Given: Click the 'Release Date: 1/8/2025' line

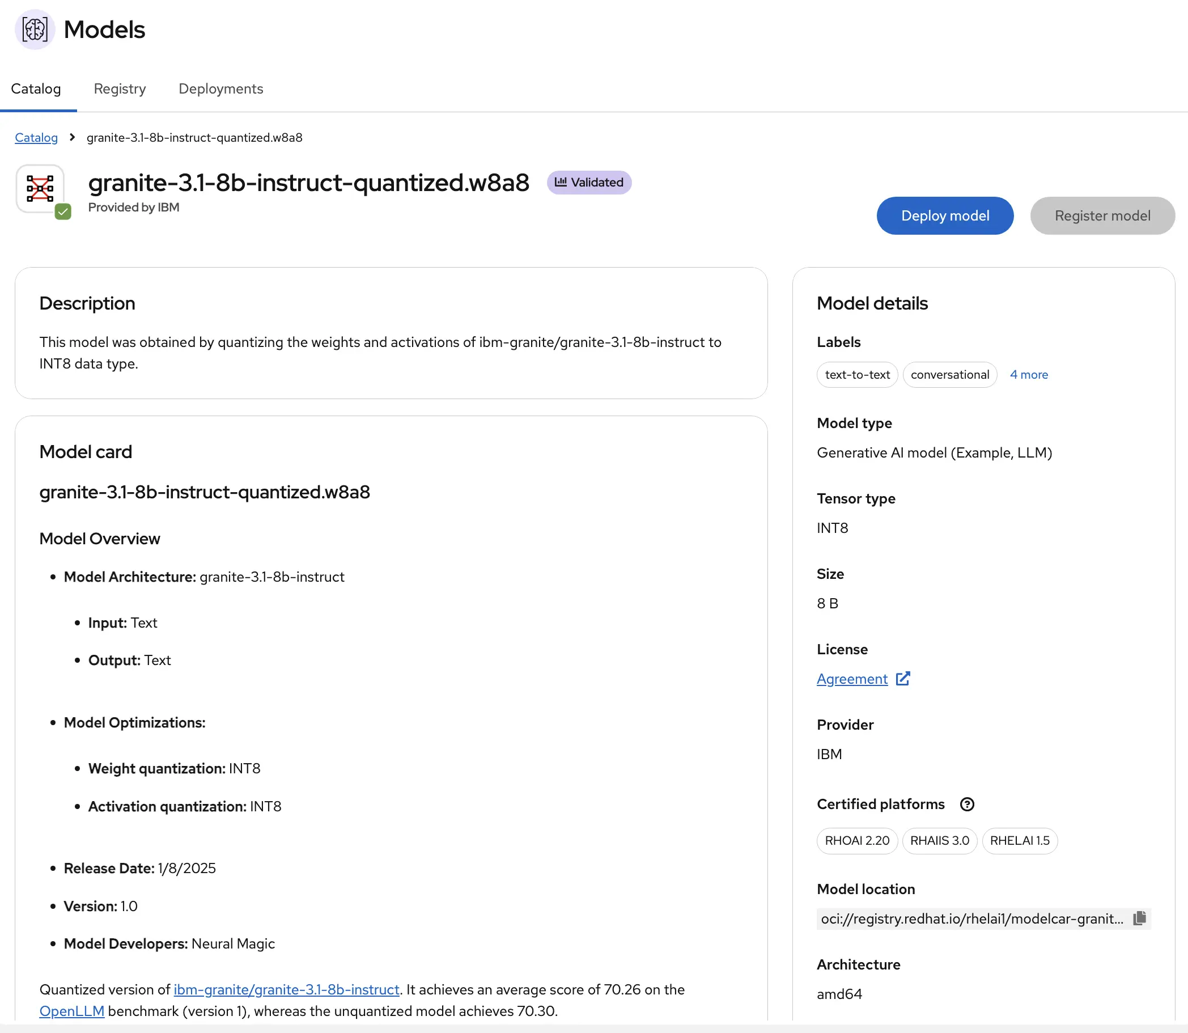Looking at the screenshot, I should [x=140, y=868].
